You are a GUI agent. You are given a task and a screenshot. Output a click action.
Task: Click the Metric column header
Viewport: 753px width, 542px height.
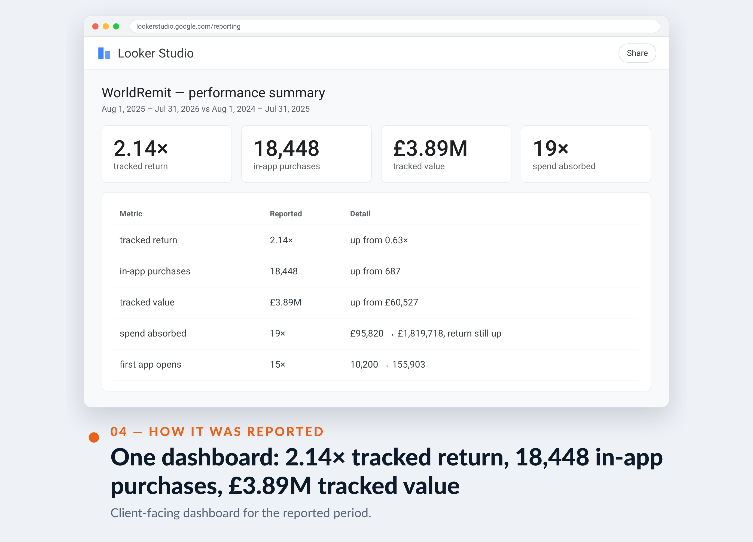click(131, 214)
